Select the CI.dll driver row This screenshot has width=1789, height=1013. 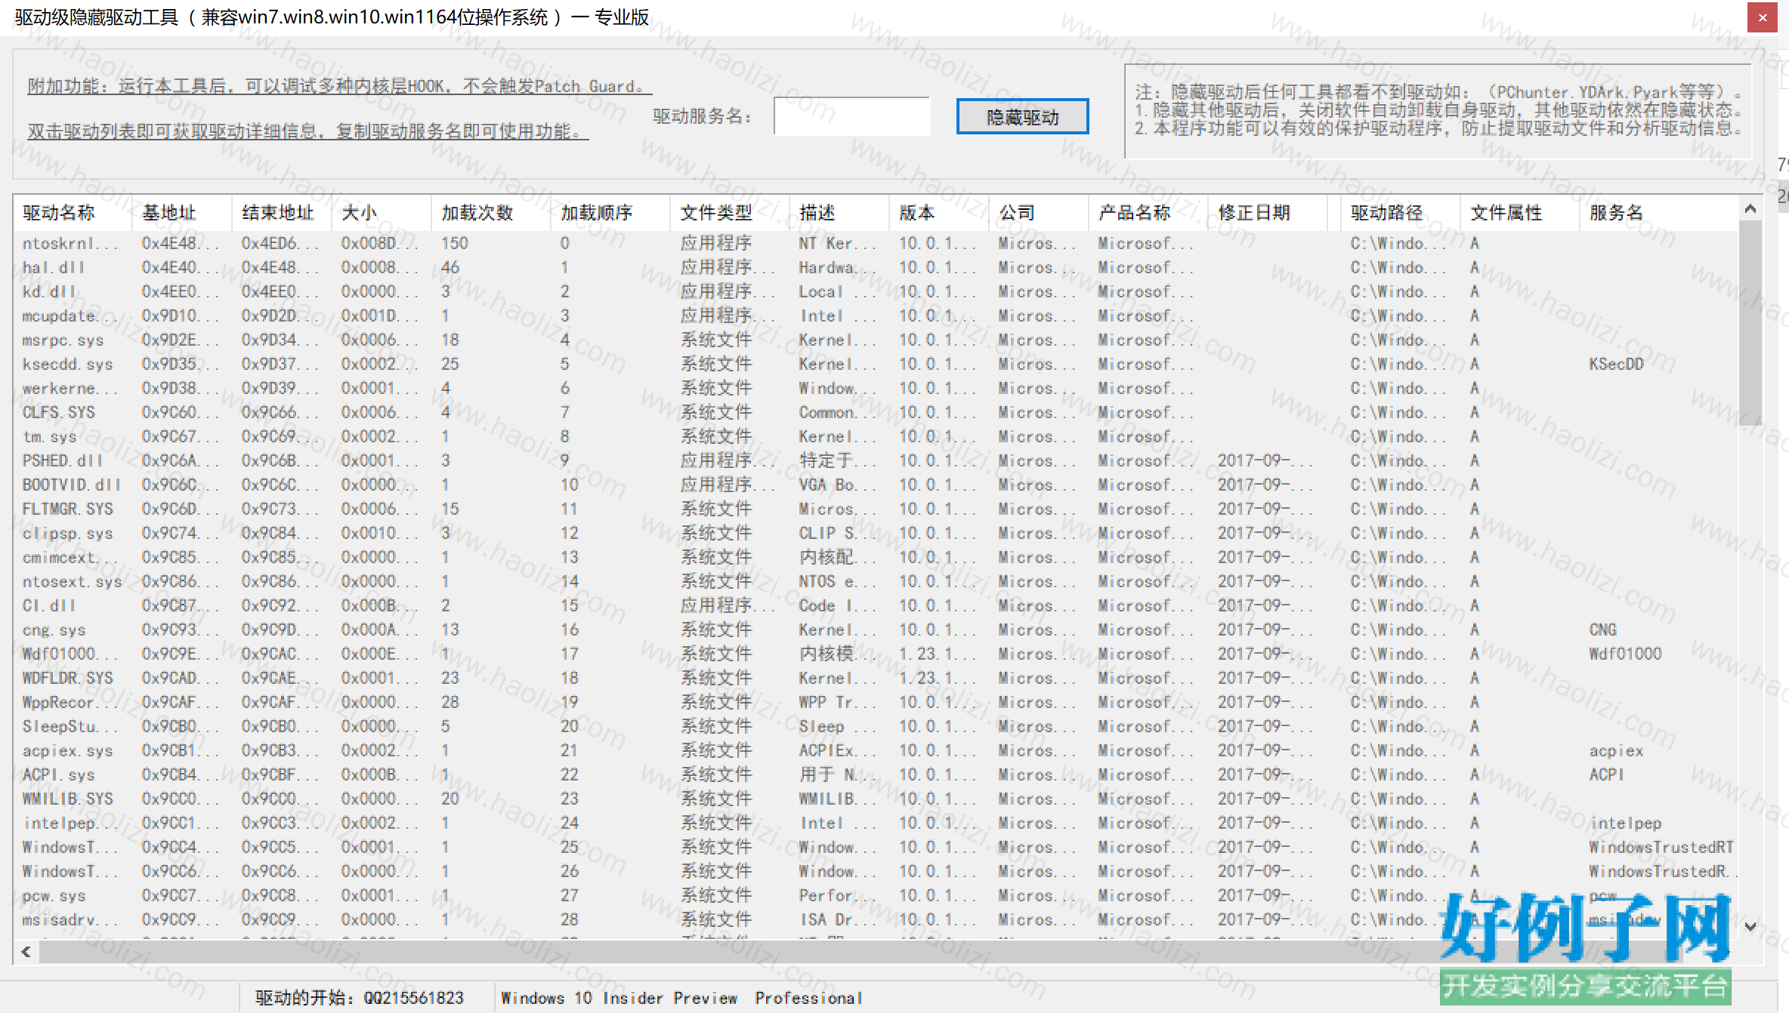(876, 605)
